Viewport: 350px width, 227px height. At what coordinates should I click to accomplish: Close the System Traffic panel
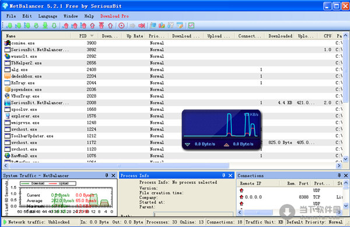tap(113, 176)
